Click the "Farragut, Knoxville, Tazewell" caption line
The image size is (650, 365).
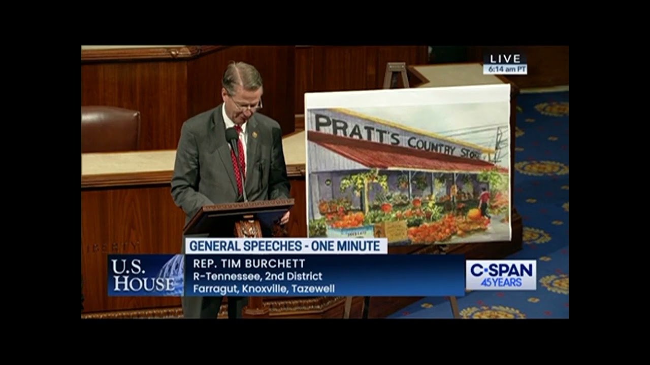(264, 289)
